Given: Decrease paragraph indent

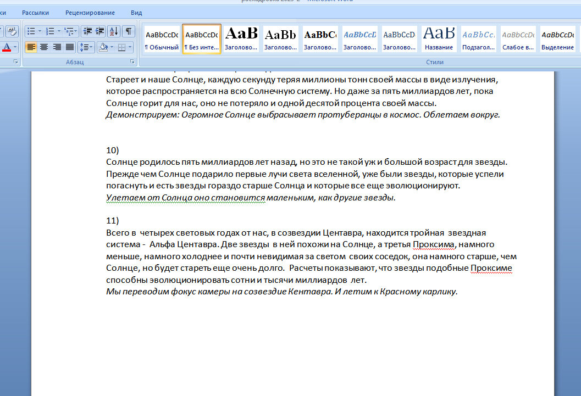Looking at the screenshot, I should [87, 31].
